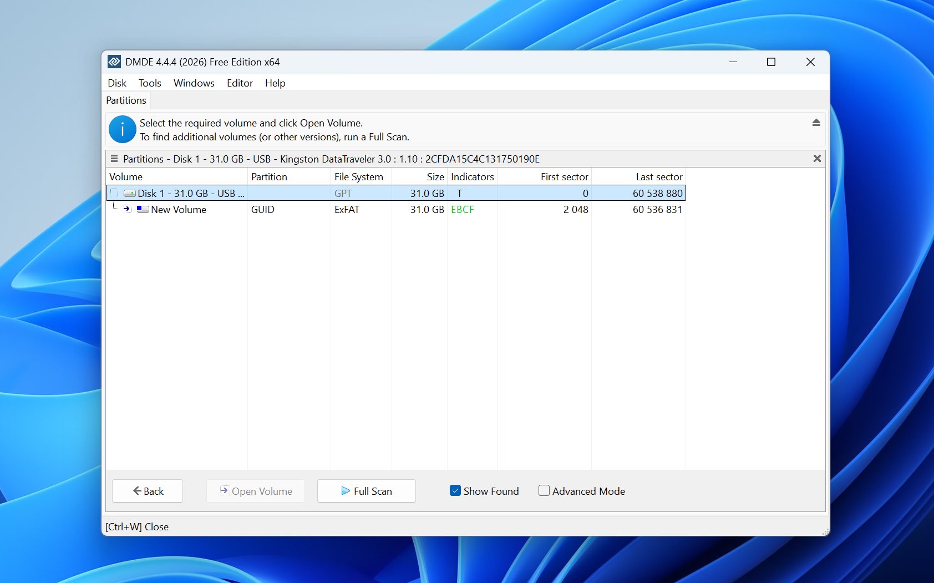Click the green EBCF indicators
This screenshot has height=583, width=934.
tap(463, 210)
